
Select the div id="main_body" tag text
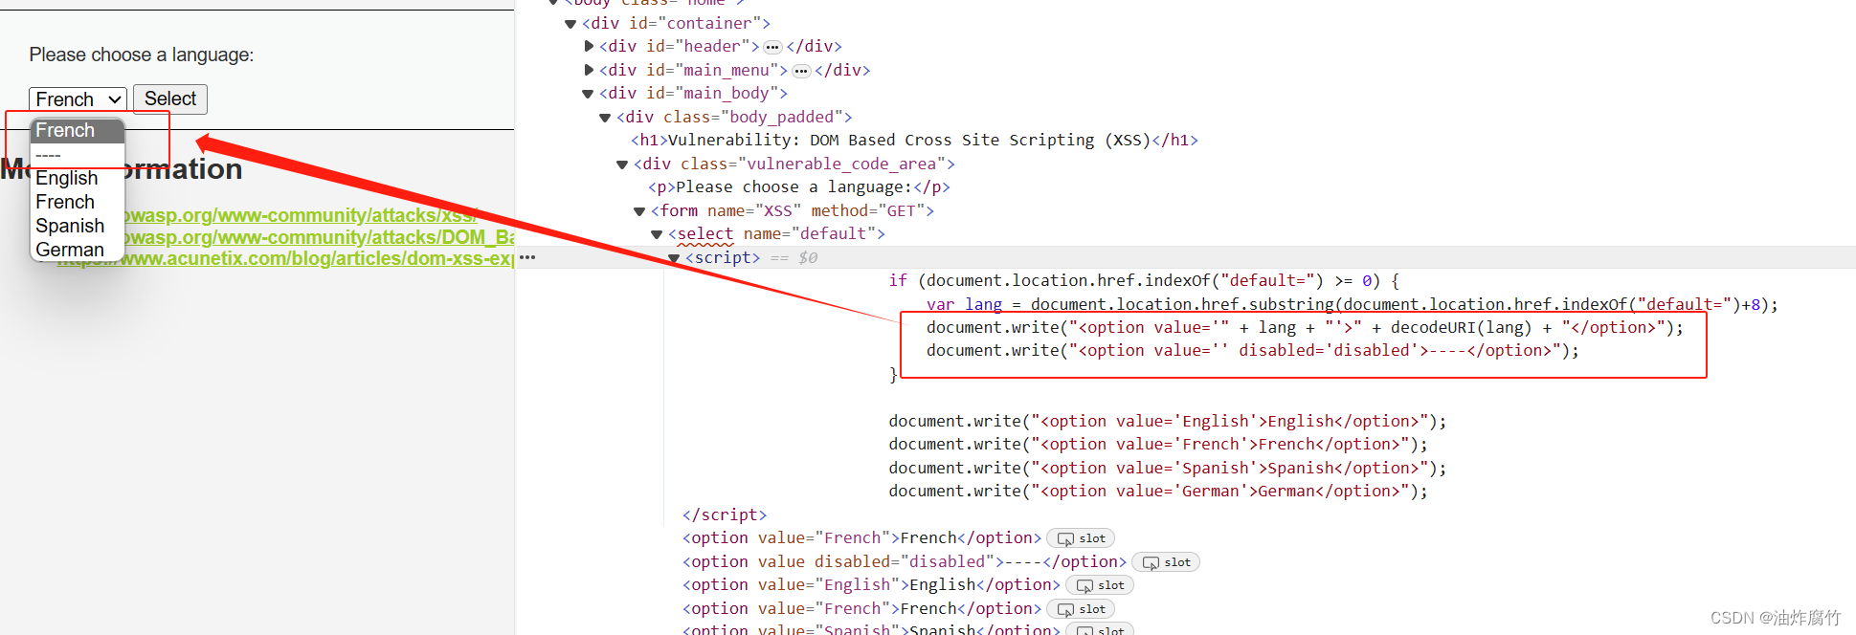pos(693,94)
